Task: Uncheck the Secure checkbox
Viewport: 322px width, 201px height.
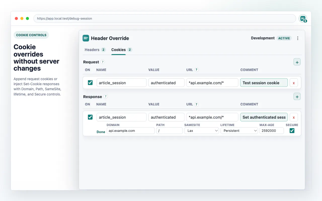Action: [292, 131]
